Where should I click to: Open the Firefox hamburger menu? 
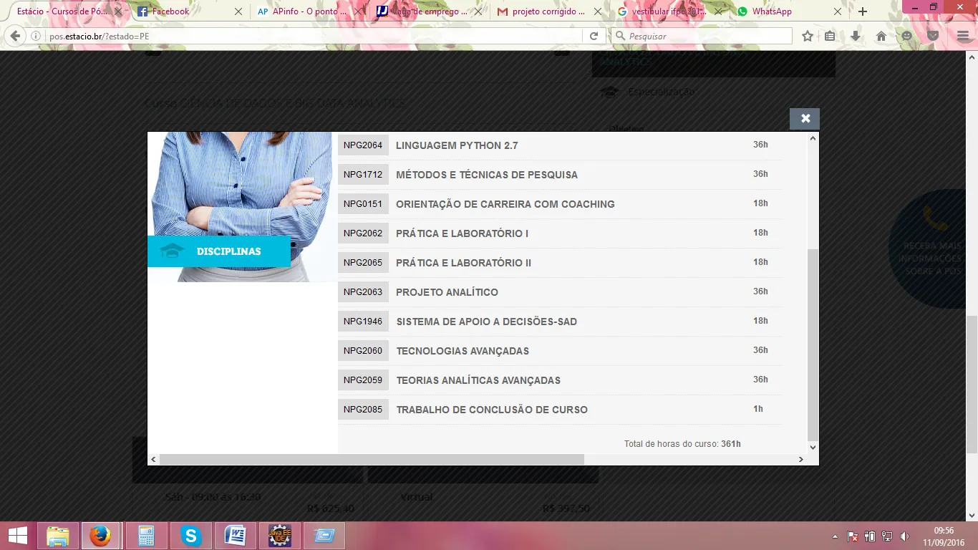click(962, 36)
